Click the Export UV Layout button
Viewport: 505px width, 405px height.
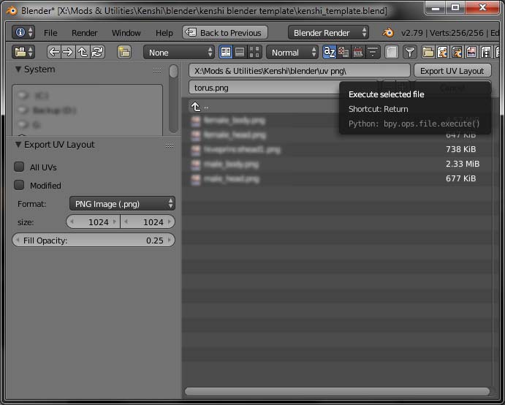coord(452,71)
